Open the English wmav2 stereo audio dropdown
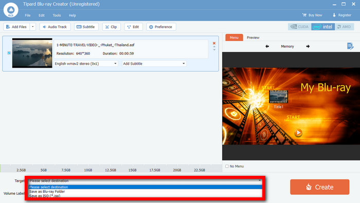Image resolution: width=360 pixels, height=203 pixels. [x=86, y=64]
